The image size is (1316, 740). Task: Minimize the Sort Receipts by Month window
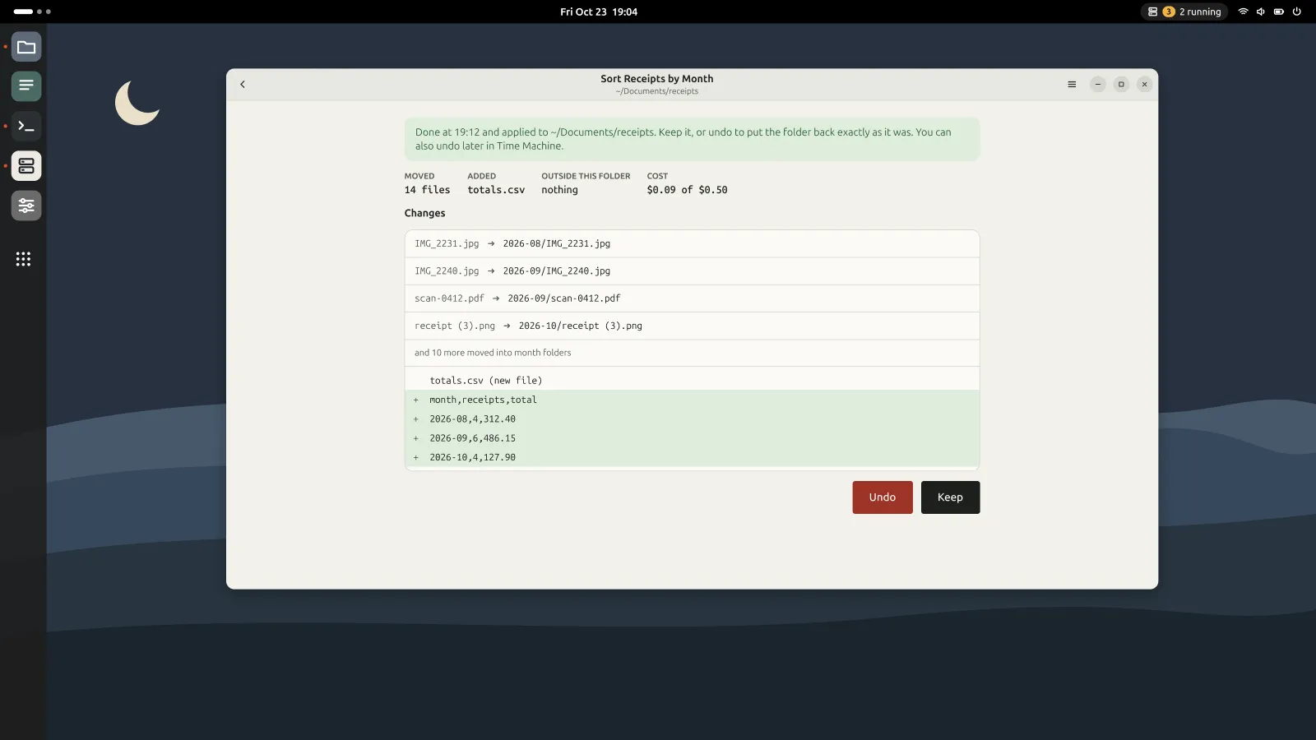click(1098, 85)
